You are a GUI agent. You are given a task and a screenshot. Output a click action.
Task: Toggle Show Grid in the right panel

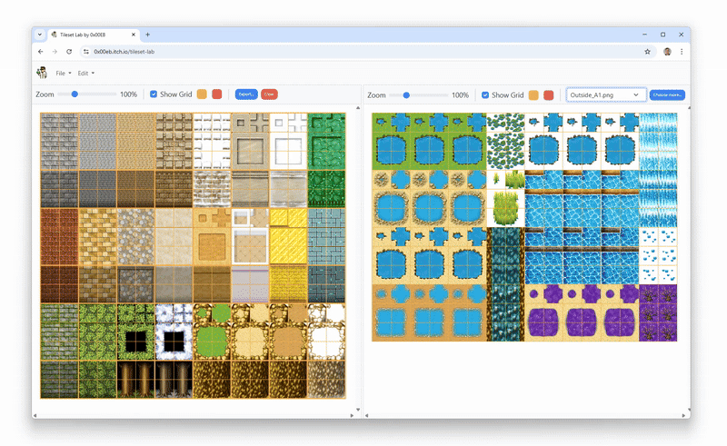[x=485, y=95]
